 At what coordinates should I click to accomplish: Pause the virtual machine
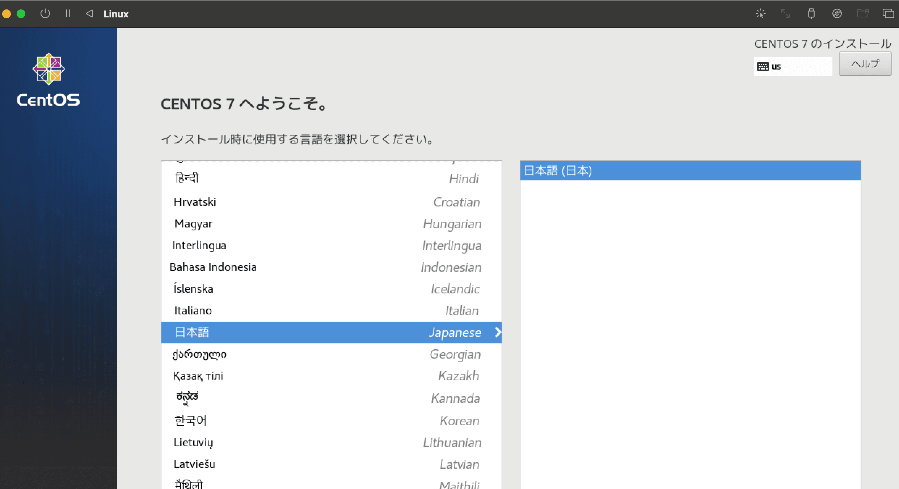[68, 14]
